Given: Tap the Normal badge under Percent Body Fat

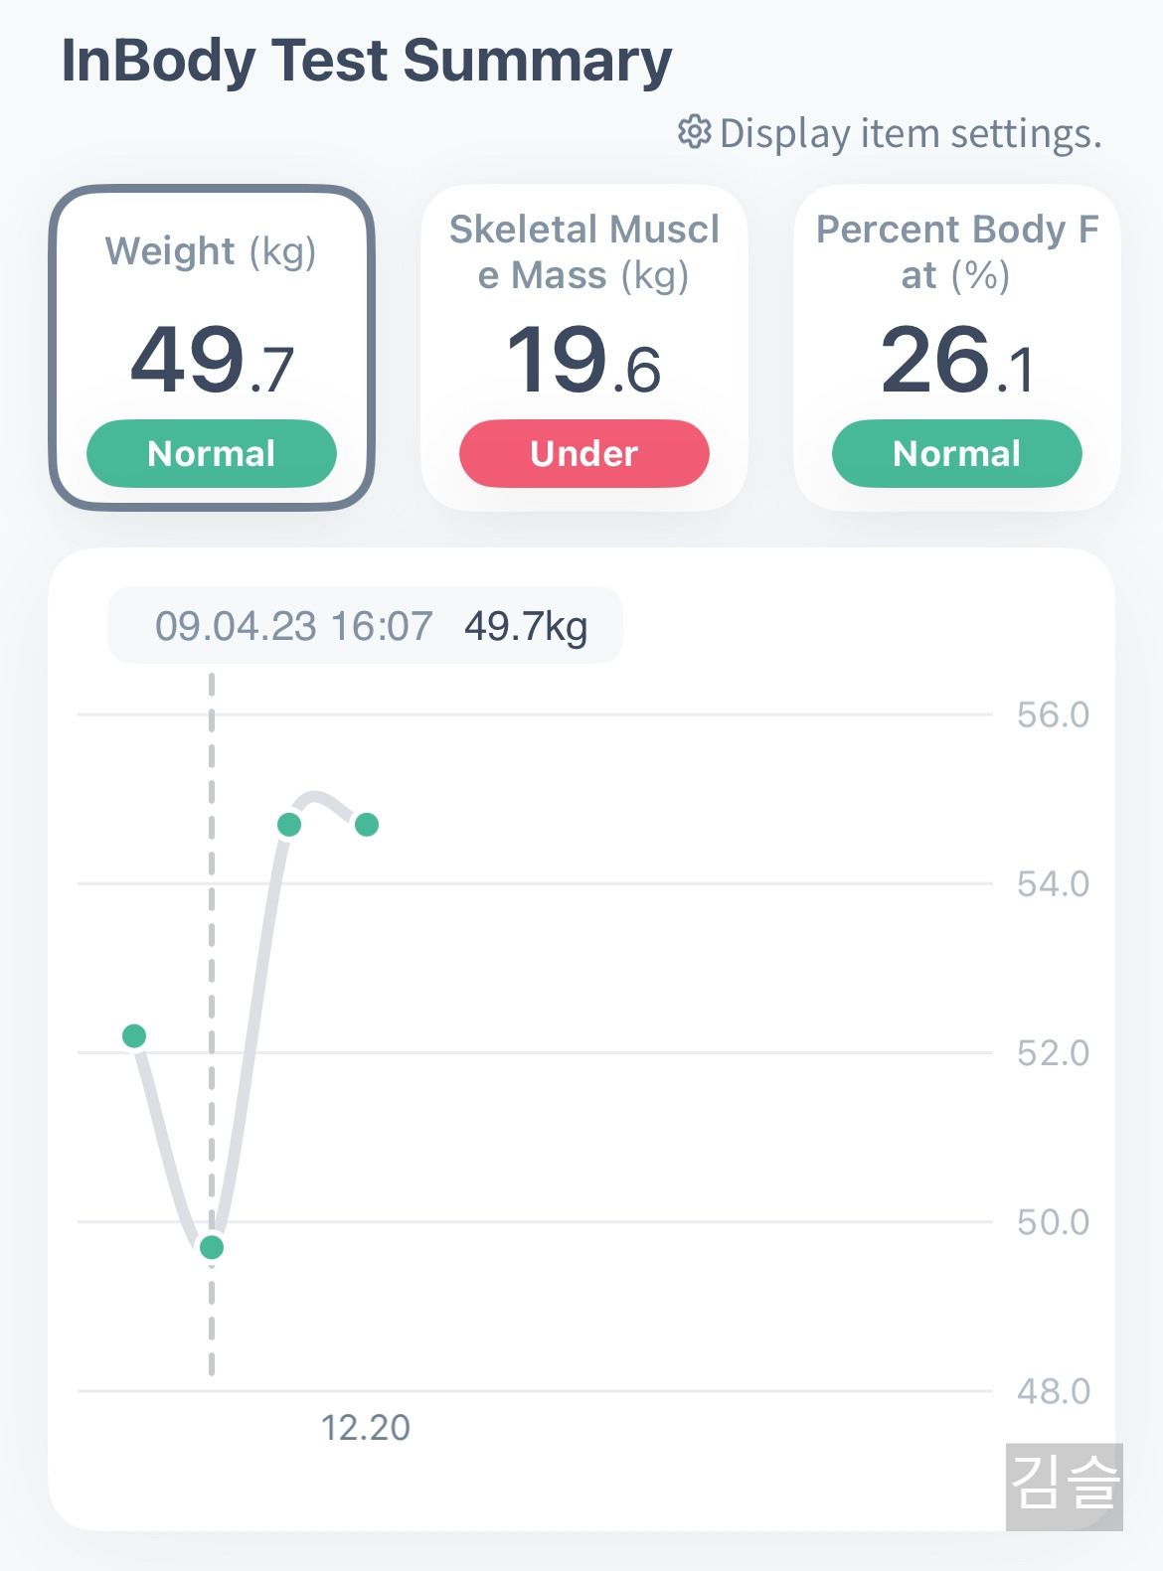Looking at the screenshot, I should pos(956,453).
